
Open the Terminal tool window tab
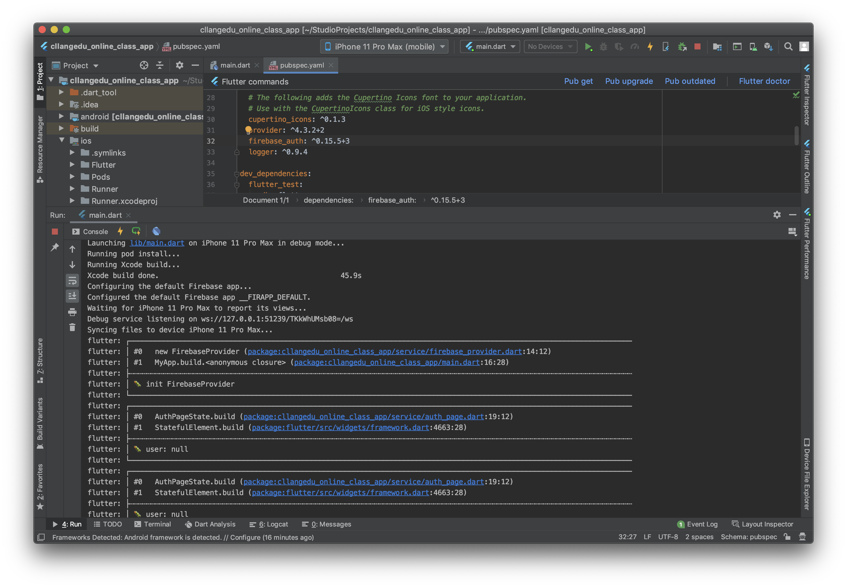pos(153,524)
